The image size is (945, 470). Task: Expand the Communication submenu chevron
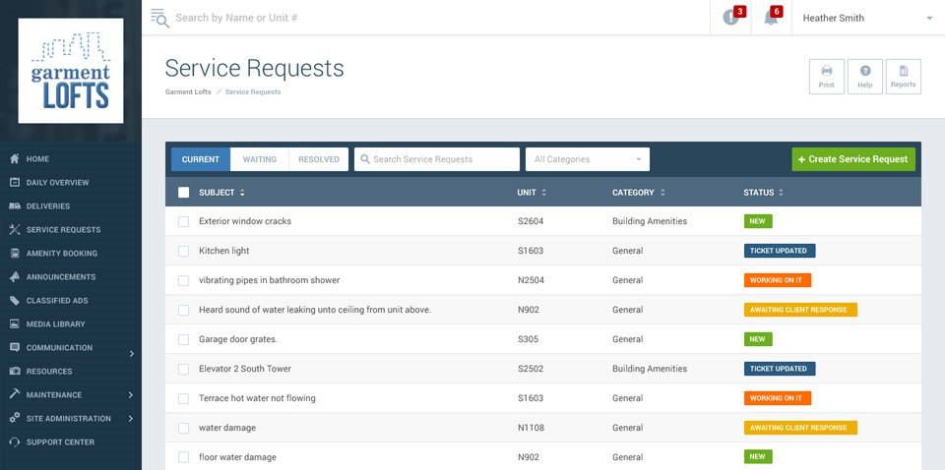[x=131, y=354]
